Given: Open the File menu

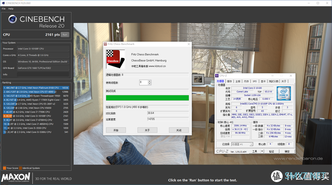Looking at the screenshot, I should [x=3, y=9].
